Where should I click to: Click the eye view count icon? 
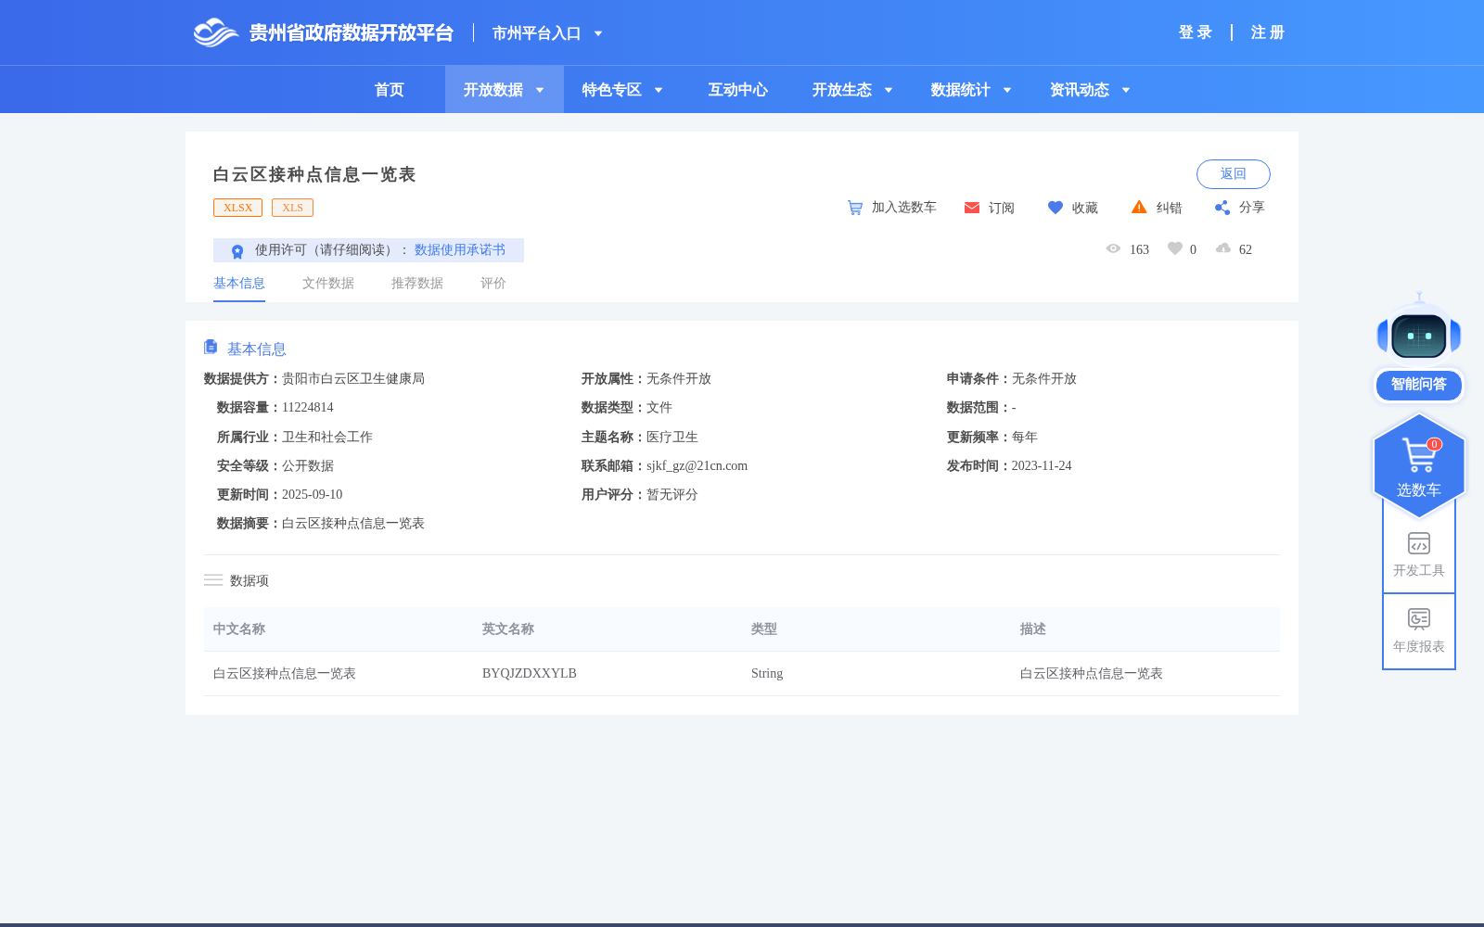[x=1113, y=248]
